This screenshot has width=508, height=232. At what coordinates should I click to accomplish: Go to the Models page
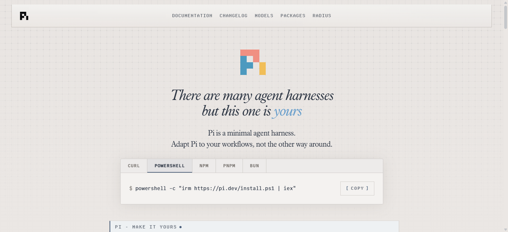264,15
